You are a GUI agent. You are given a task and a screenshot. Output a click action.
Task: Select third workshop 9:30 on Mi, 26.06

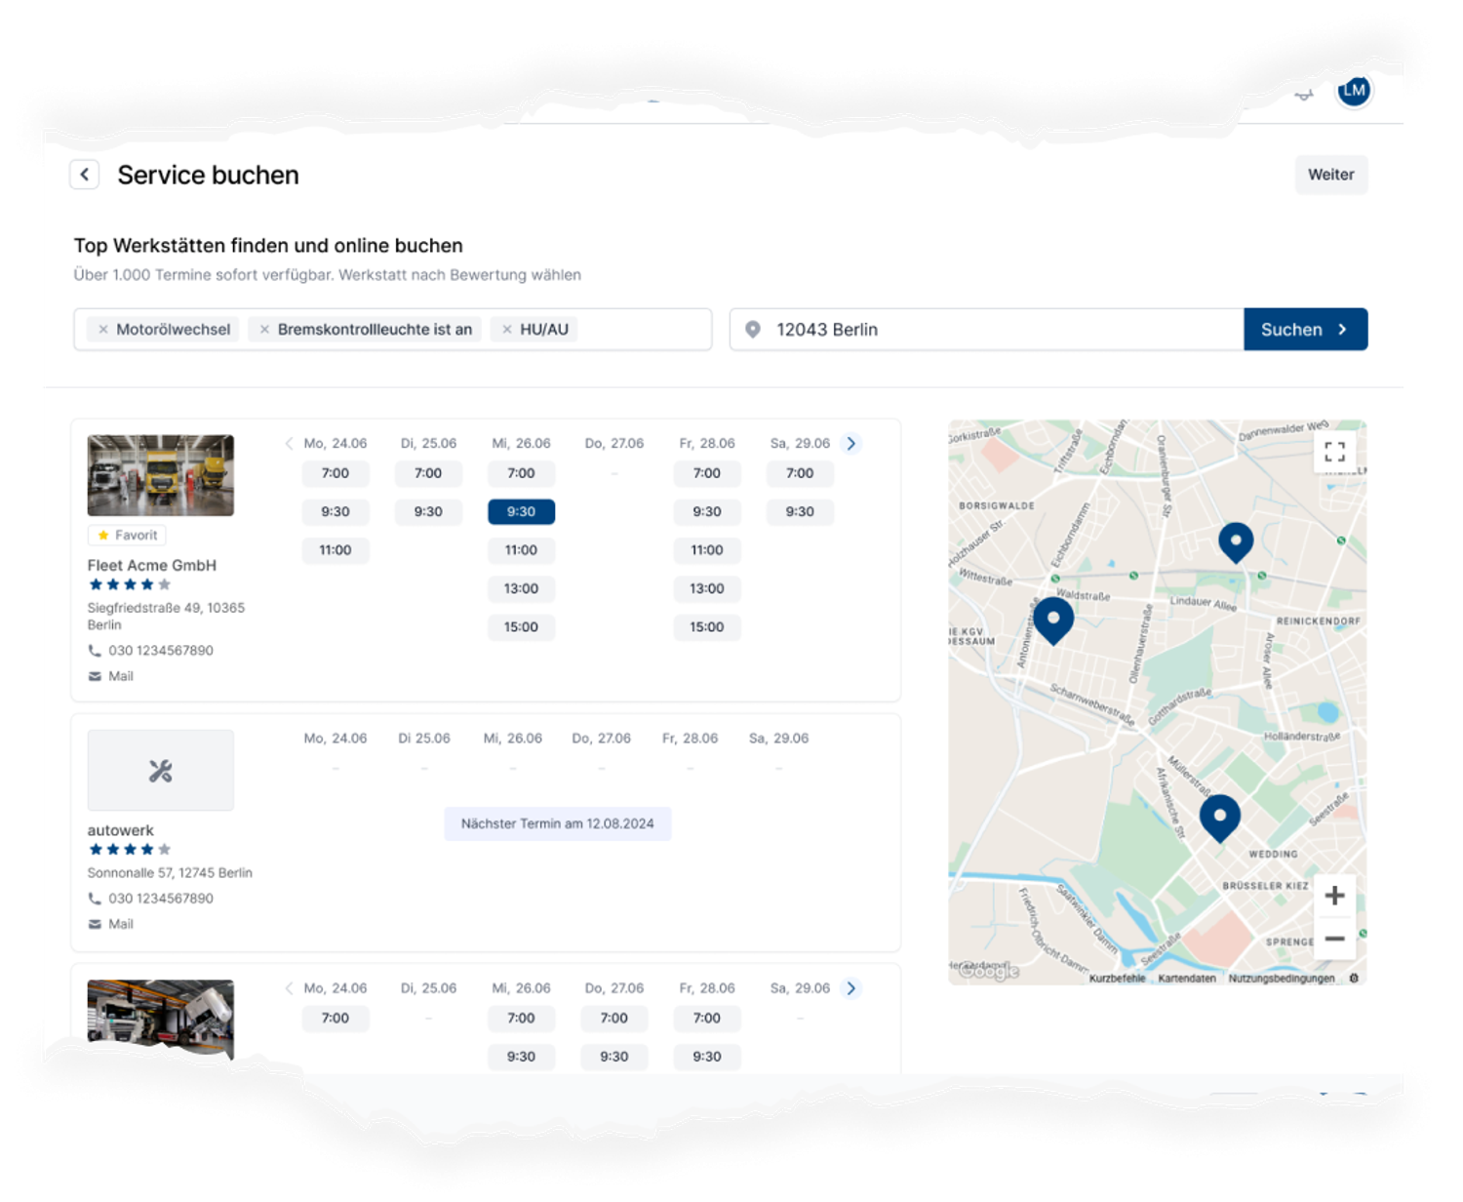[x=521, y=1057]
